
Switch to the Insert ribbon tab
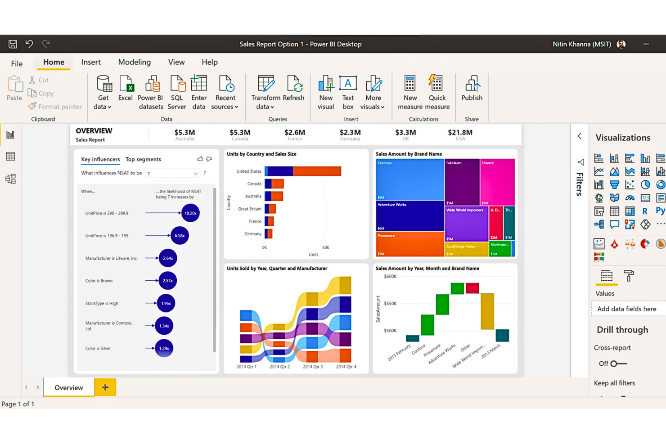pyautogui.click(x=91, y=62)
